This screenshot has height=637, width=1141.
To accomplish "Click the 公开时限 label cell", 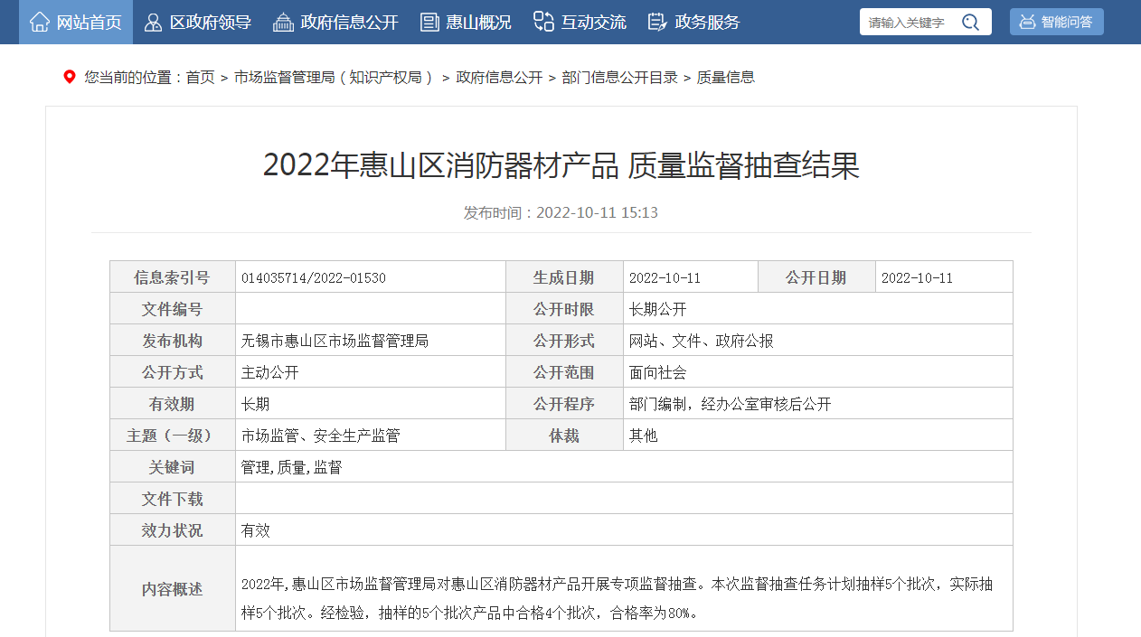I will tap(564, 309).
